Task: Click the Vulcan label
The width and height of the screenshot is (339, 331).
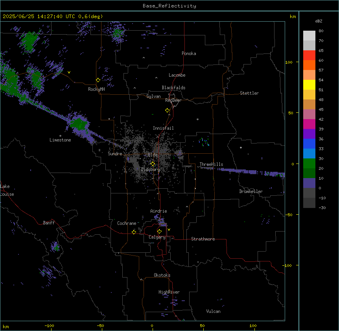Action: click(213, 311)
